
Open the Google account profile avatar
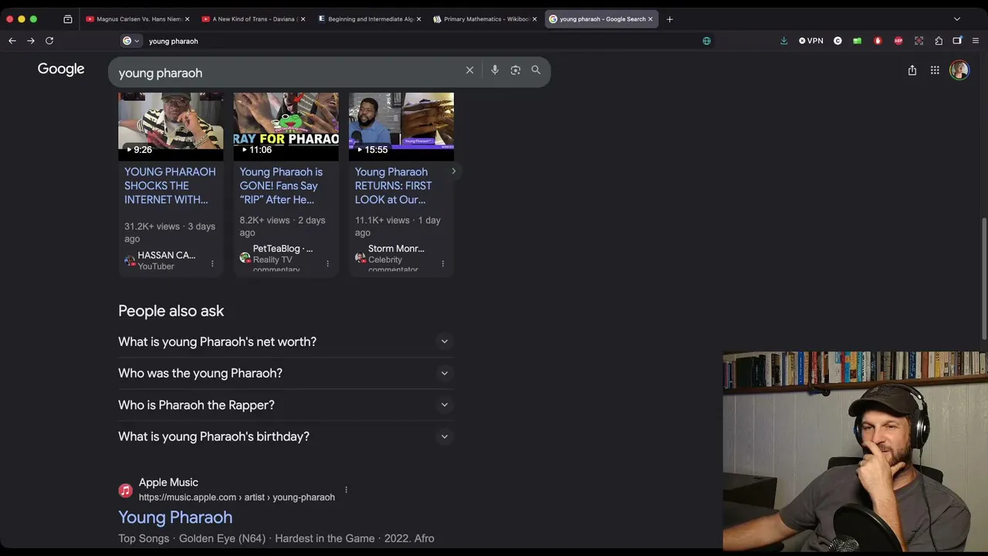click(959, 70)
